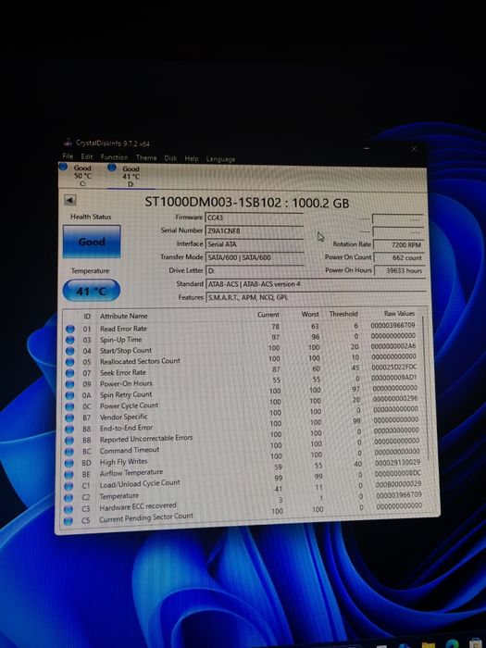Click status icon of Seek Error Rate
This screenshot has height=648, width=486.
click(x=69, y=373)
